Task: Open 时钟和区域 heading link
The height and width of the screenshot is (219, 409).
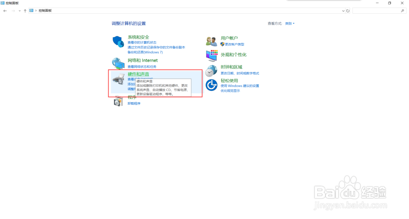Action: click(231, 67)
